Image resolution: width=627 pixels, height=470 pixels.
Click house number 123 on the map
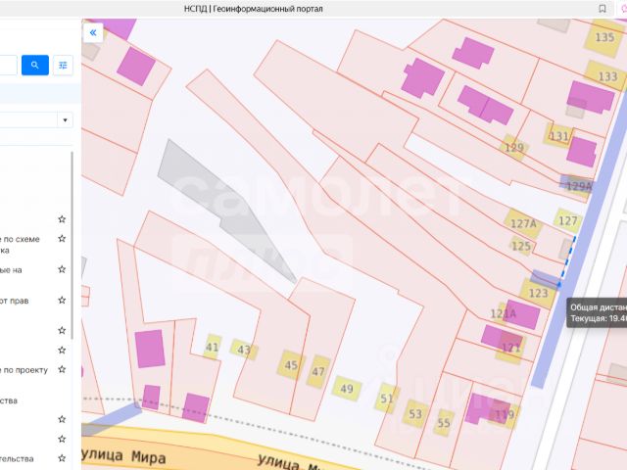538,294
